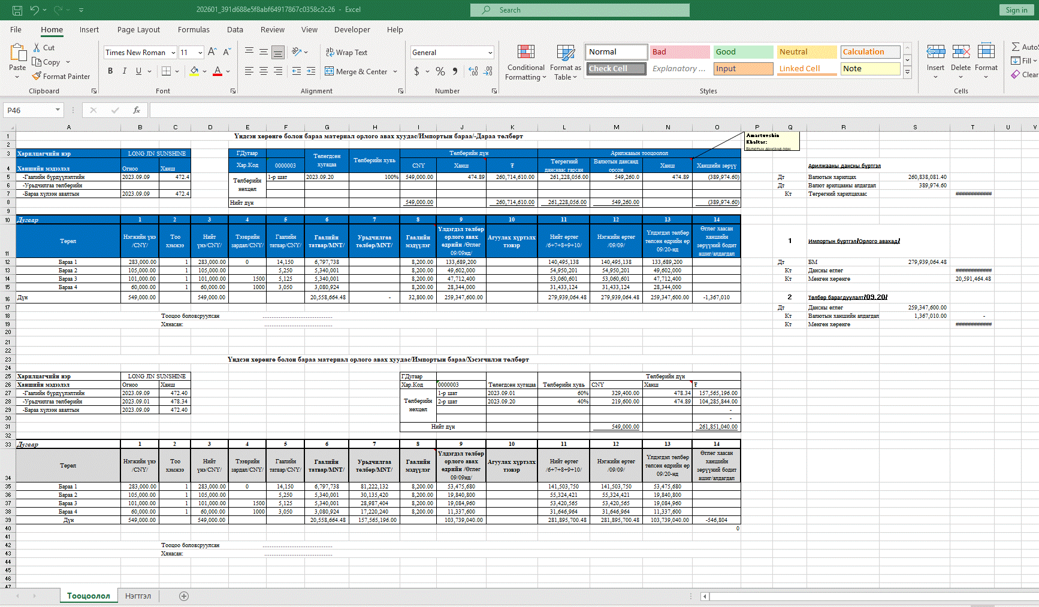The height and width of the screenshot is (607, 1039).
Task: Click the Borders icon
Action: click(166, 71)
